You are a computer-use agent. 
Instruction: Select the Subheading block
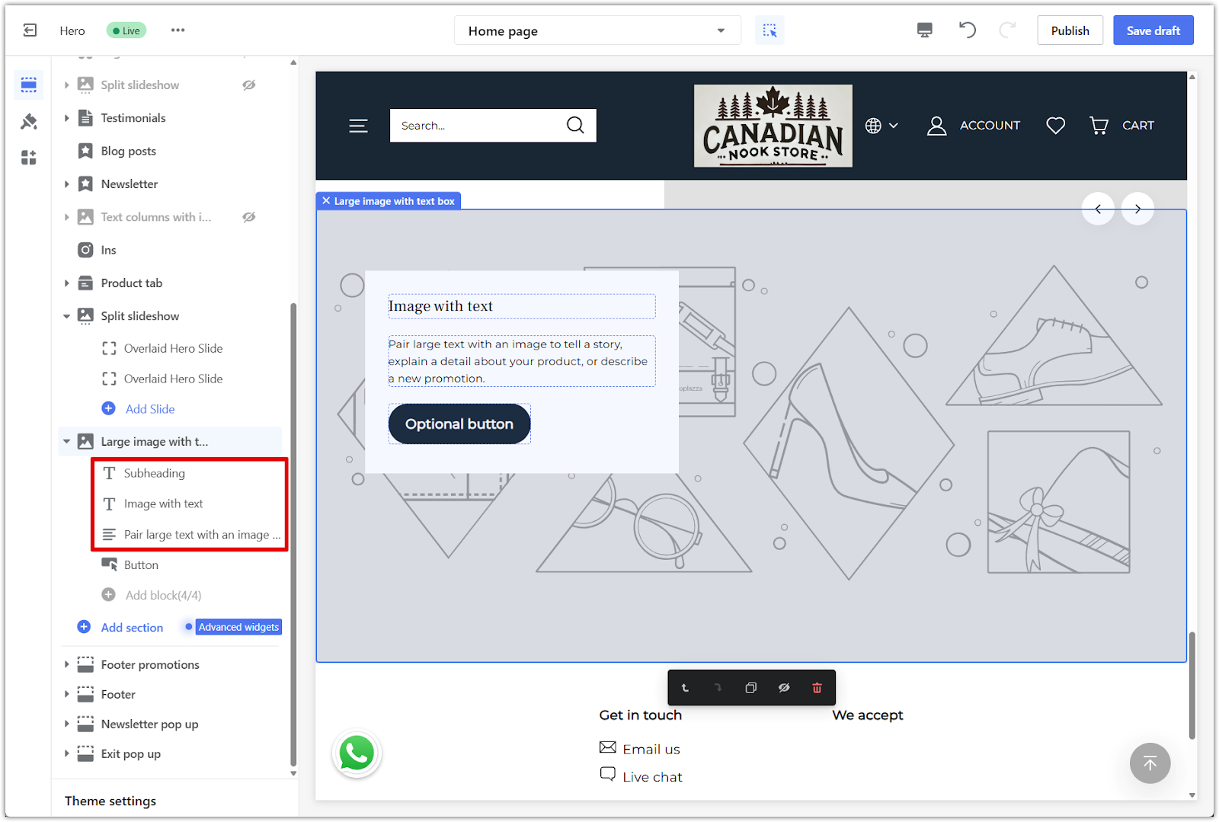[155, 473]
